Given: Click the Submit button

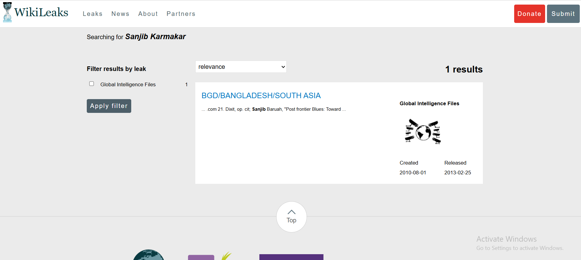Looking at the screenshot, I should 563,14.
